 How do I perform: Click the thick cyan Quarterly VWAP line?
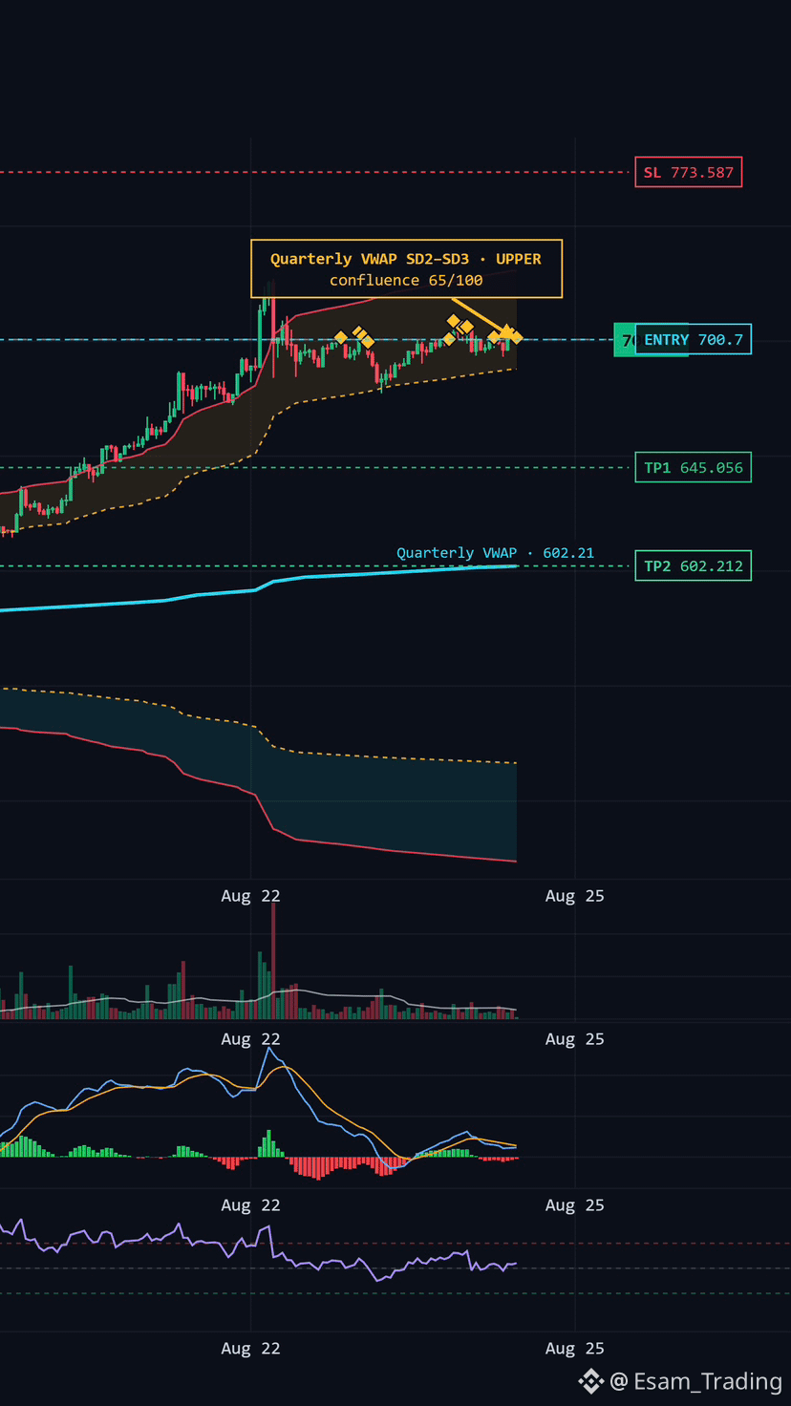258,589
